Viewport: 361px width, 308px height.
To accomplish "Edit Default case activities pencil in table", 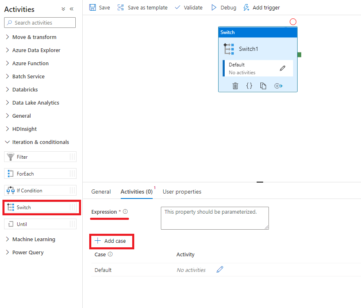I will point(220,269).
